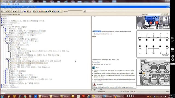Open the View menu
Viewport: 175px width, 98px height.
(8, 9)
